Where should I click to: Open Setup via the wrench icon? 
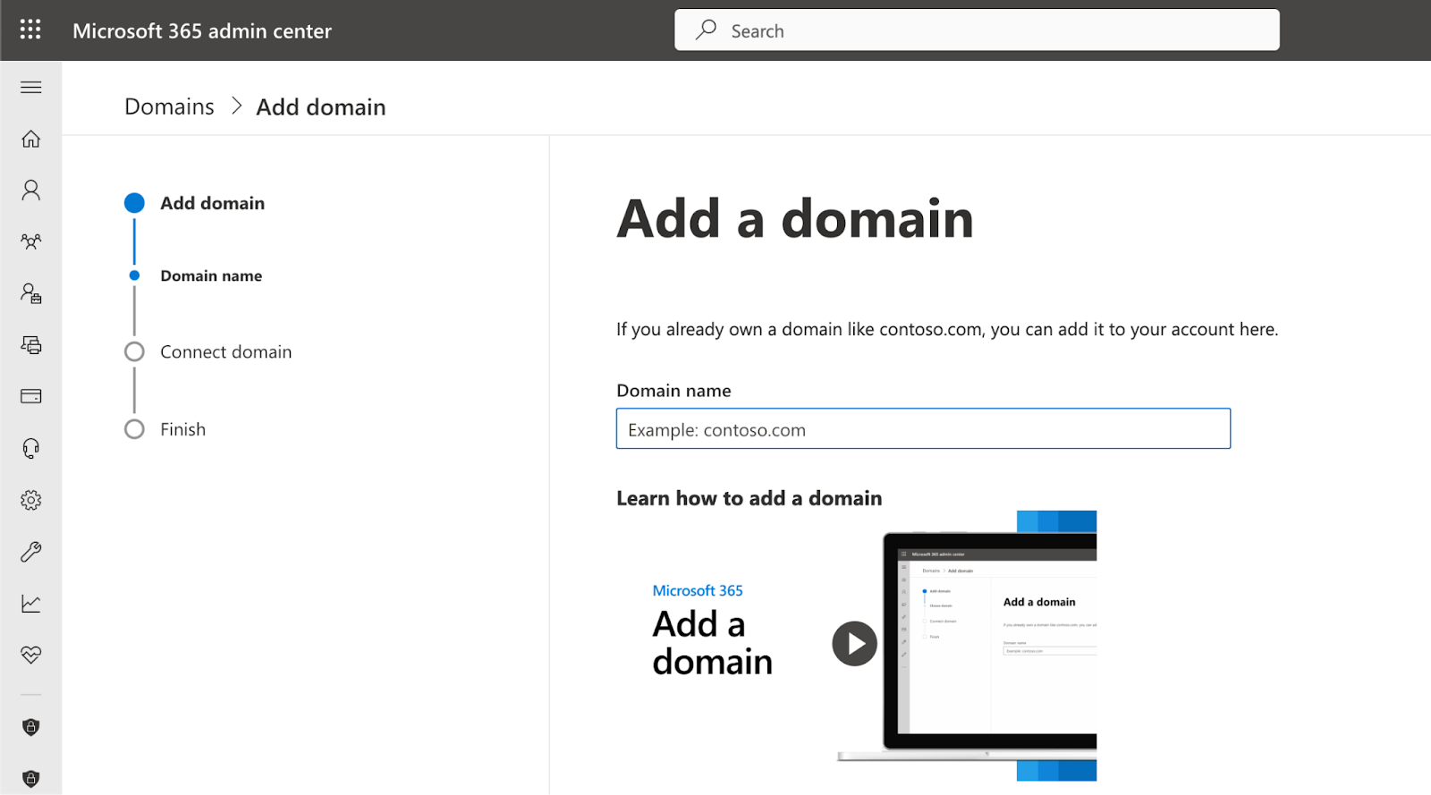tap(31, 552)
